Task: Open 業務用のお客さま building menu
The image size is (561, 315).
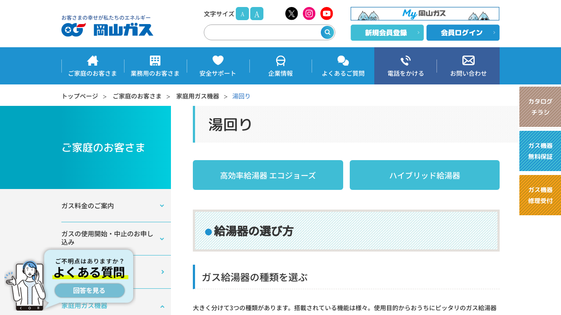Action: tap(155, 66)
